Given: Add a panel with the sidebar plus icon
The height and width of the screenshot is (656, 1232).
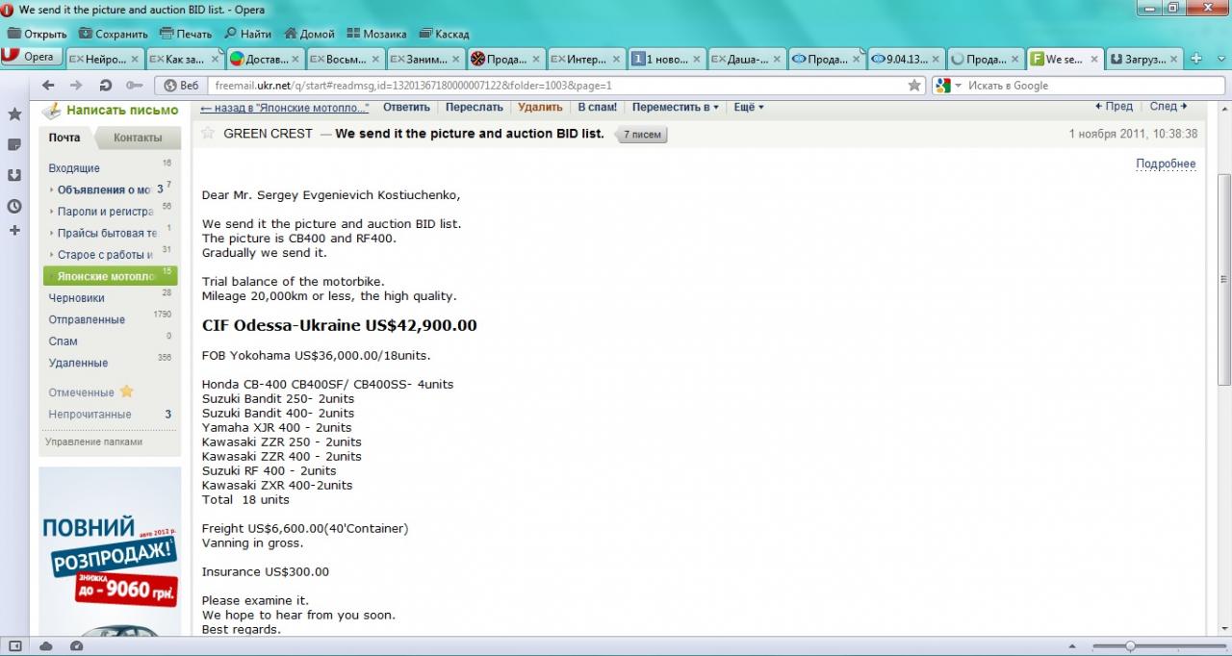Looking at the screenshot, I should (14, 231).
